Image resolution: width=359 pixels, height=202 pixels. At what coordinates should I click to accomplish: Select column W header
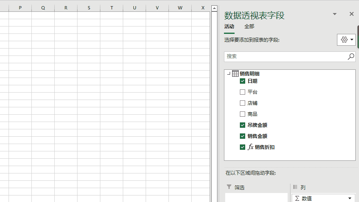coord(180,8)
